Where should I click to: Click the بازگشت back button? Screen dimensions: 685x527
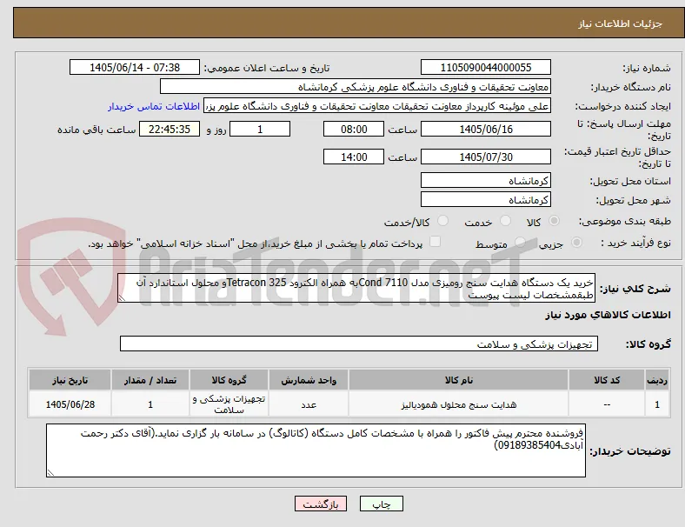point(321,504)
